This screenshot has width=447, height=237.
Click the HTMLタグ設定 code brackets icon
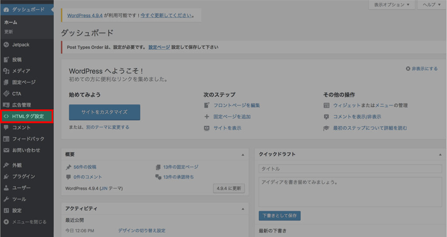coord(6,117)
